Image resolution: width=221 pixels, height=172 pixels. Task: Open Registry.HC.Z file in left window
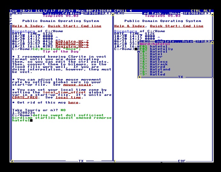click(x=72, y=47)
